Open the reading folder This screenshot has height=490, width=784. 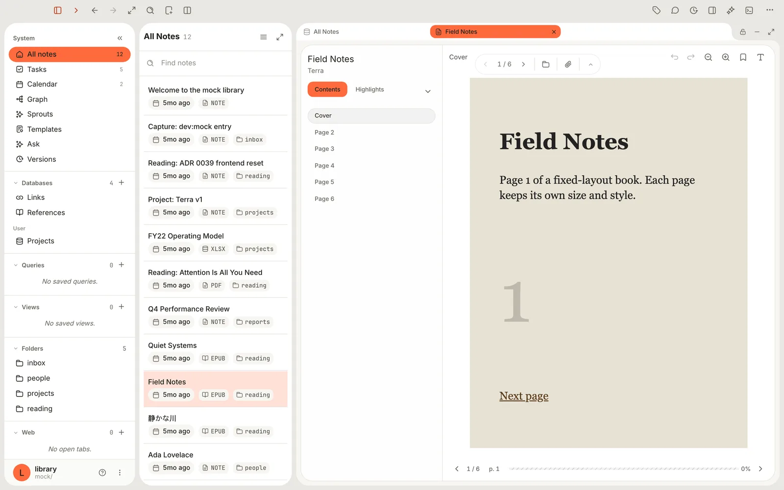pos(40,409)
